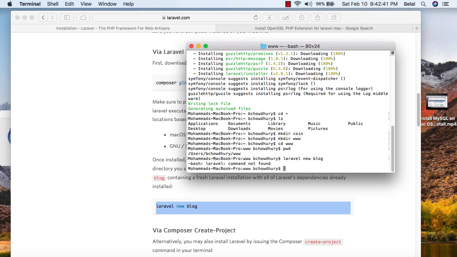
Task: Click the Via Laravel heading on the page
Action: click(168, 52)
